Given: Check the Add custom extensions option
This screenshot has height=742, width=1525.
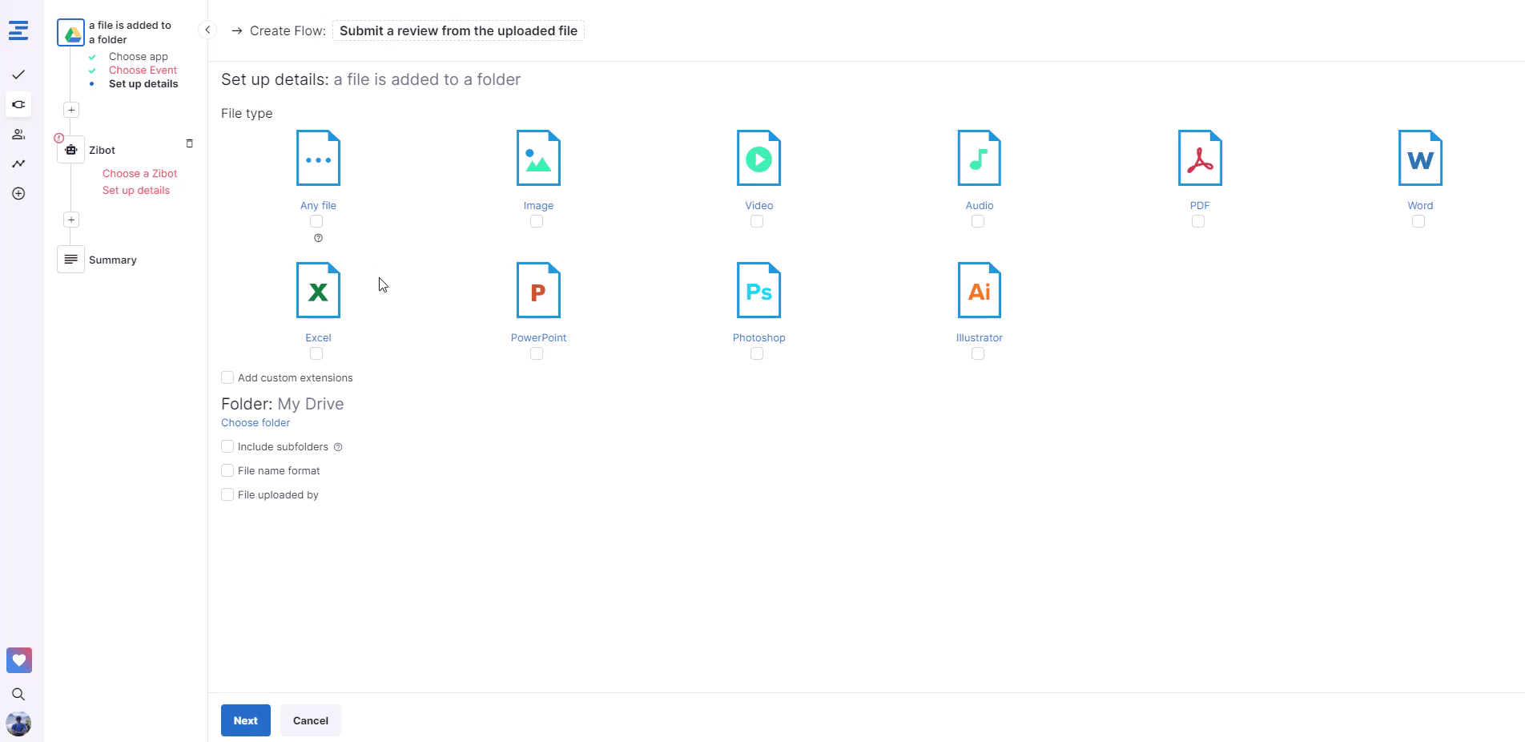Looking at the screenshot, I should pos(227,377).
